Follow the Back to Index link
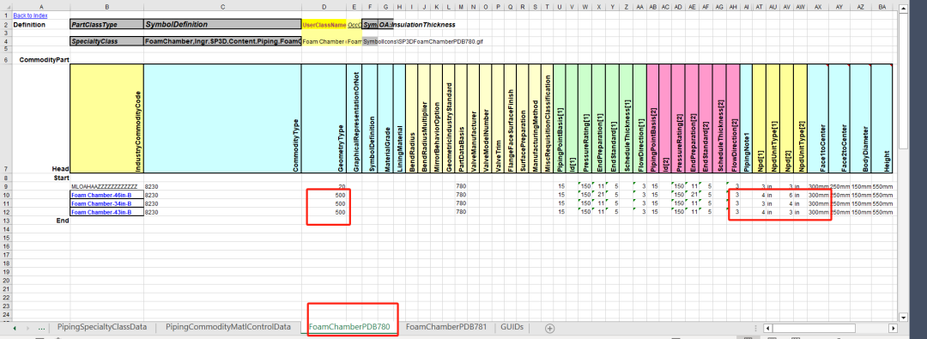 click(30, 15)
